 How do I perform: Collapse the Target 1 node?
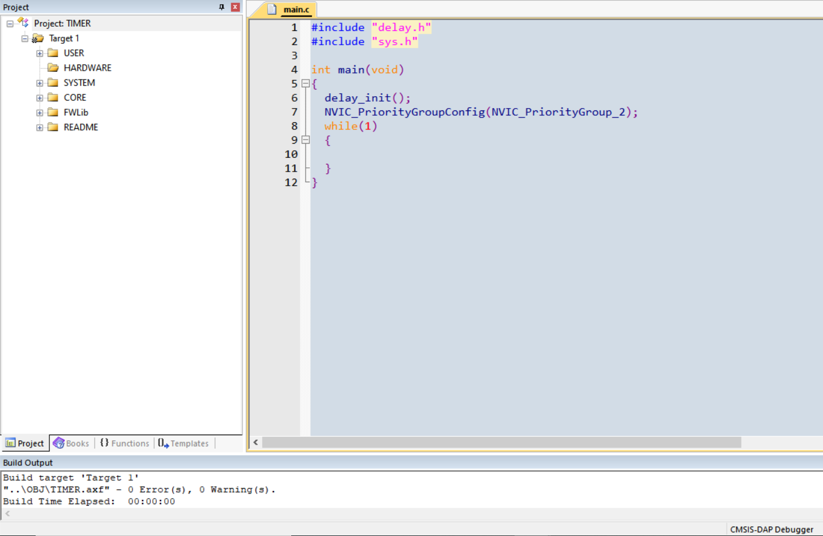(25, 39)
